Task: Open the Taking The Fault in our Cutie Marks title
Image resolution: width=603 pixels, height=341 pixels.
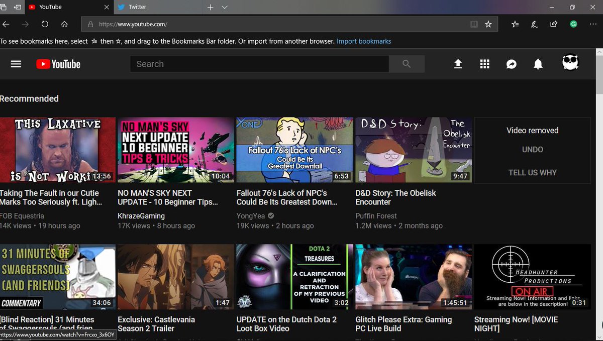Action: point(51,197)
